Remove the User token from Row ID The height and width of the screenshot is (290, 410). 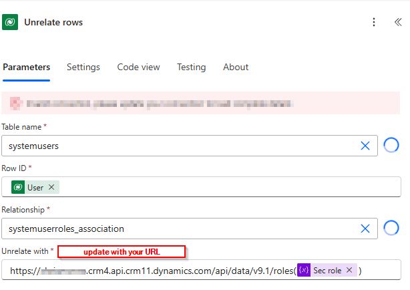click(x=51, y=188)
